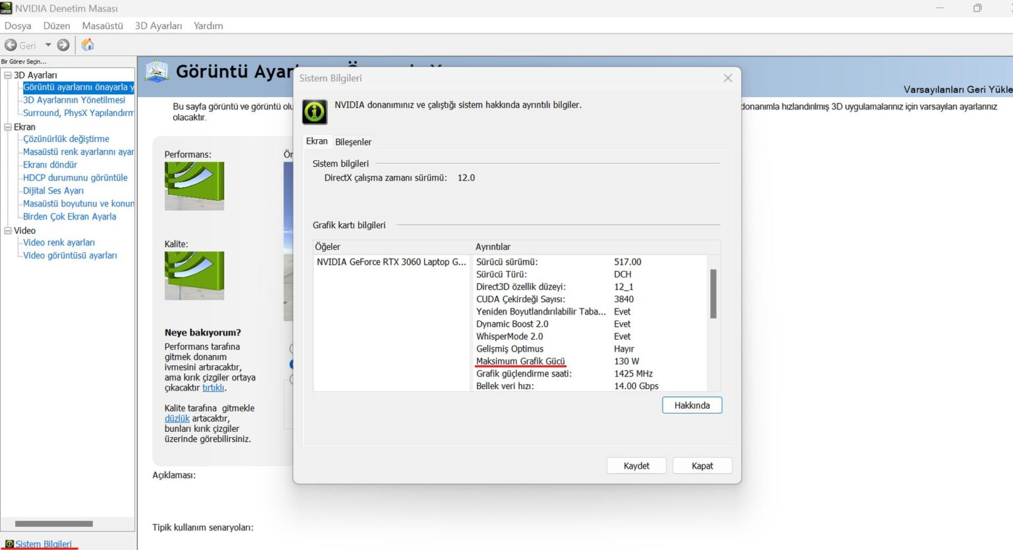
Task: Switch to the Bileşenler tab
Action: [353, 141]
